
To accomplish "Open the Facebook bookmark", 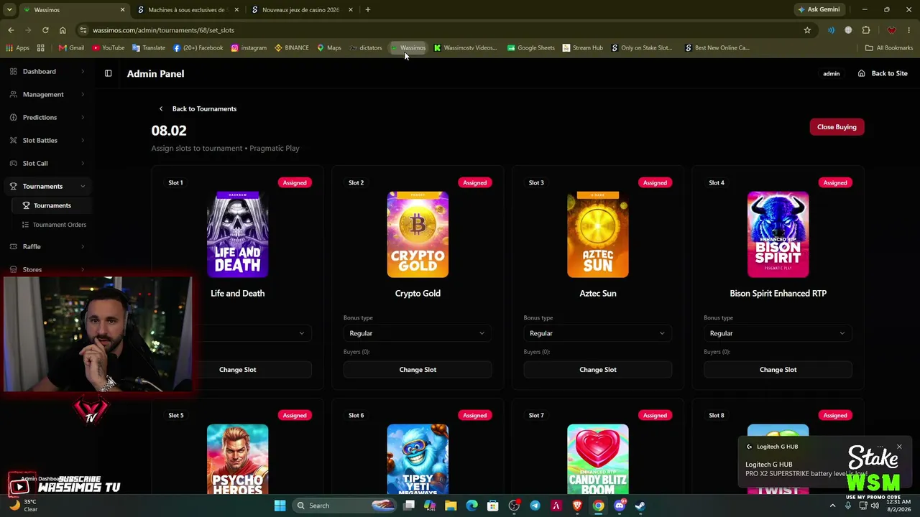I will pos(198,48).
